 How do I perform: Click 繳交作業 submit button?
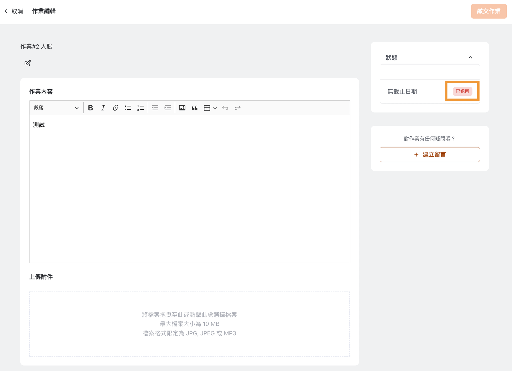[x=489, y=11]
